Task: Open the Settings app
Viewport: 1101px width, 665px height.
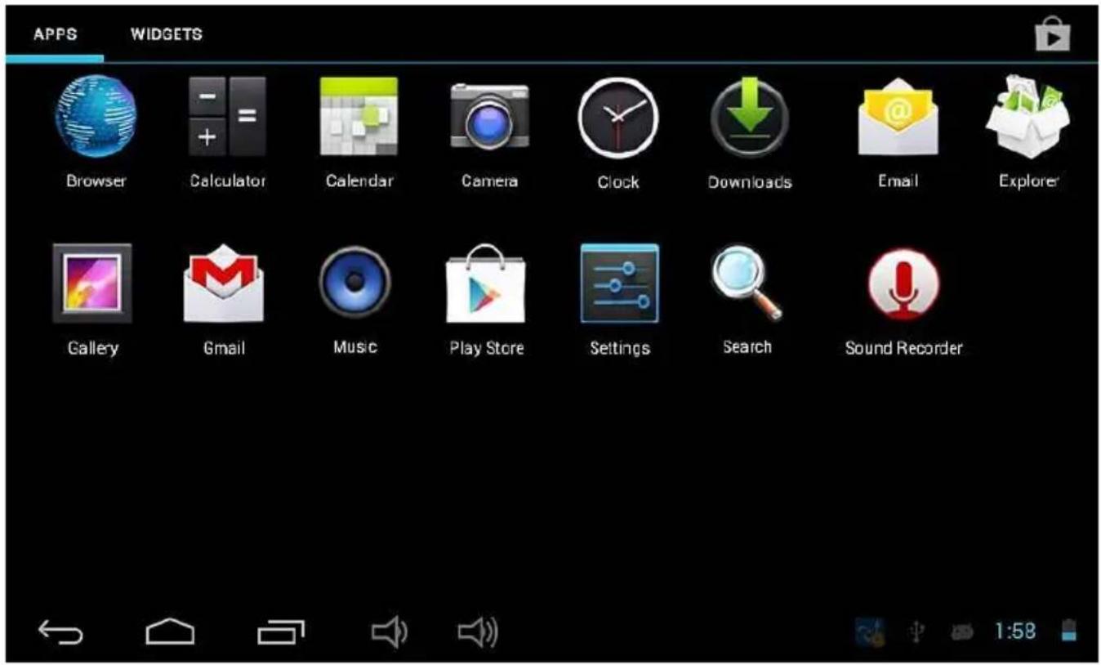Action: 619,283
